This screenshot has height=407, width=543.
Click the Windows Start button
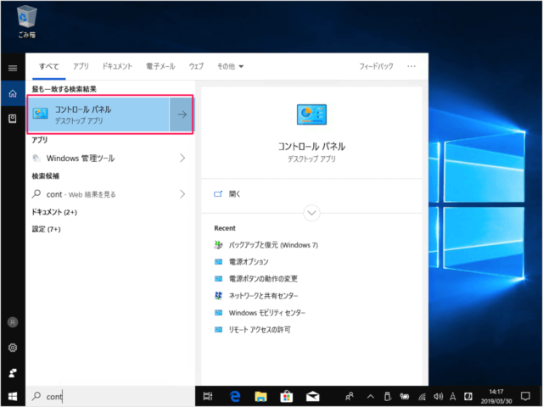(13, 396)
